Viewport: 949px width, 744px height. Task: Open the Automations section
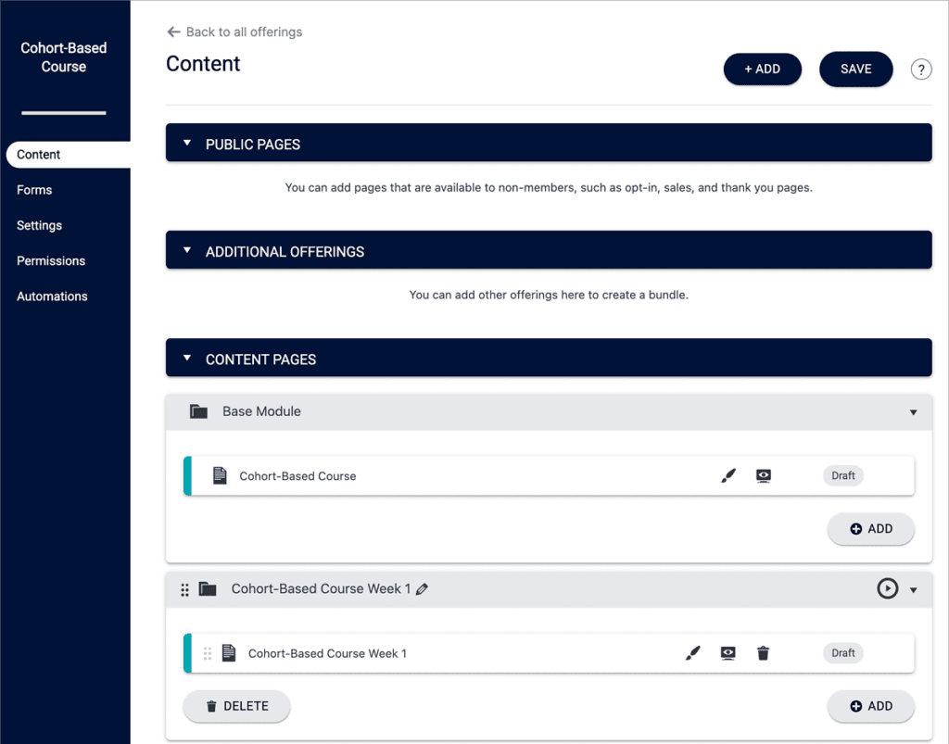click(x=52, y=296)
